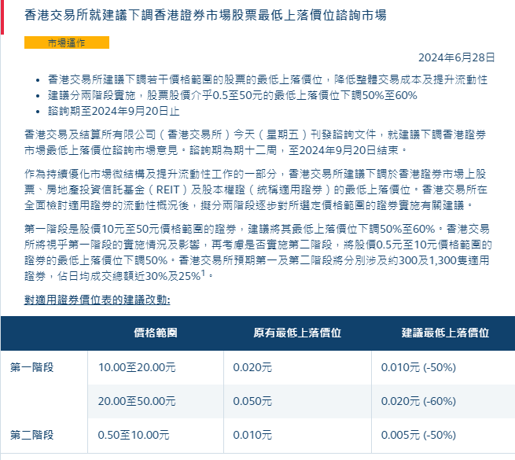Viewport: 515px width, 460px height.
Task: Open footnote 1 after 30%及25%
Action: click(202, 274)
